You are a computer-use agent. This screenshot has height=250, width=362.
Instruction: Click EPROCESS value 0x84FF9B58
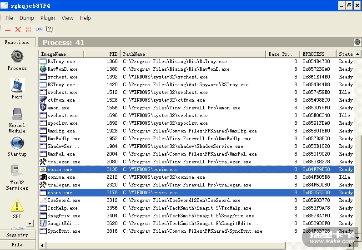click(x=316, y=169)
